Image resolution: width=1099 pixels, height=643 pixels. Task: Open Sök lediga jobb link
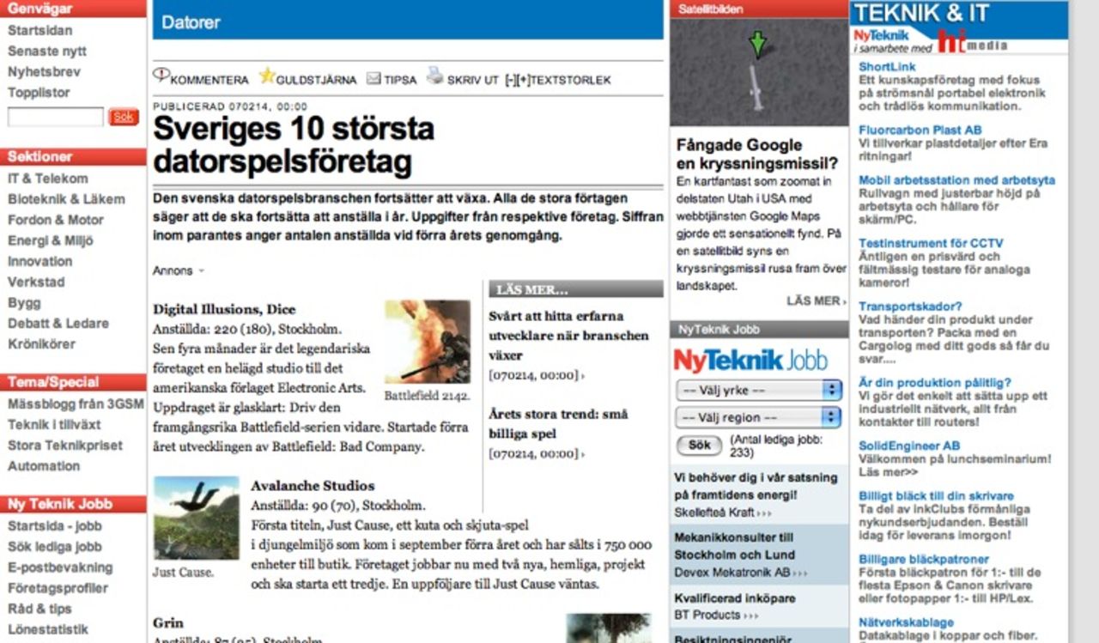55,547
